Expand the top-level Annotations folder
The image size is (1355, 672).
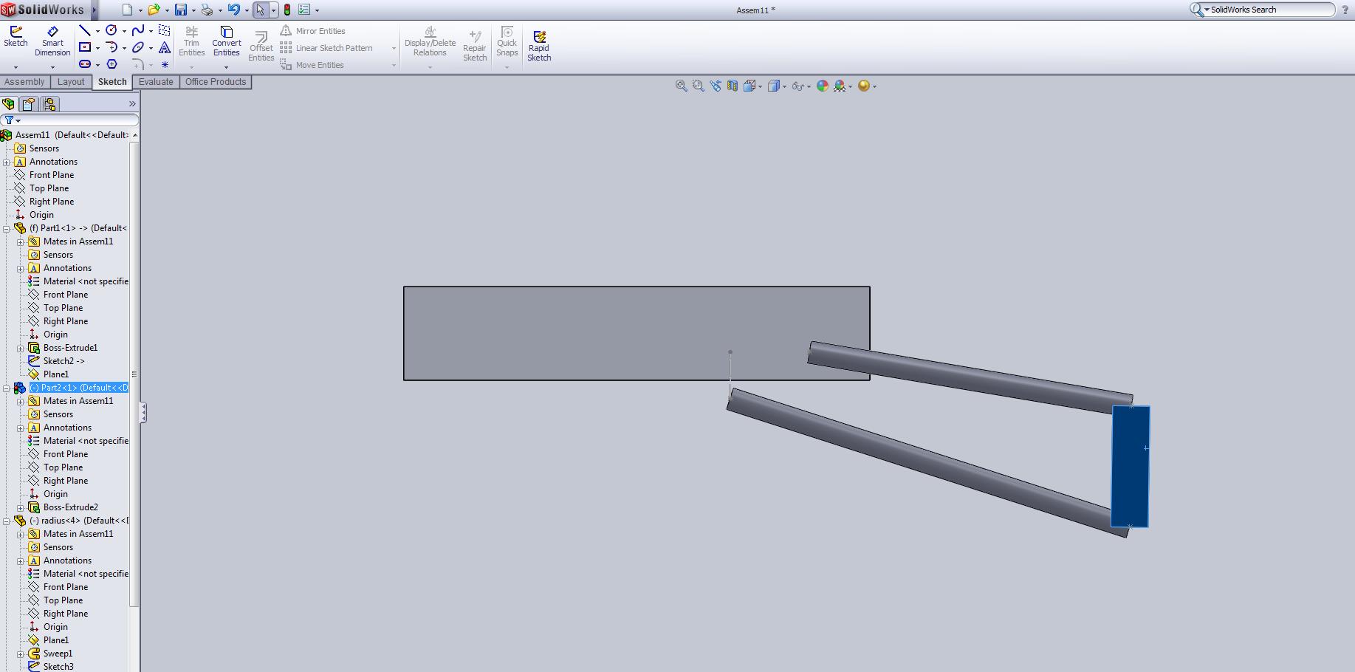click(x=7, y=162)
